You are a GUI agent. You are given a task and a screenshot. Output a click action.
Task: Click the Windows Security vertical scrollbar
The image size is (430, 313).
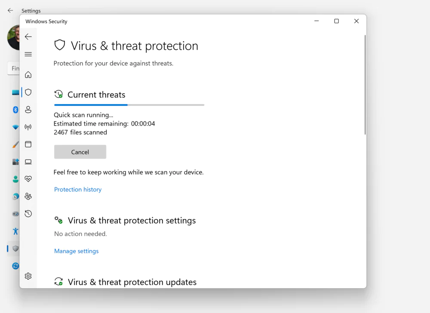[365, 86]
